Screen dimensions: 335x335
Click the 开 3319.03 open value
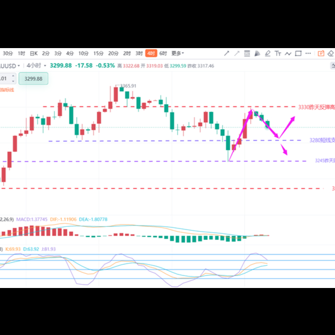[152, 66]
